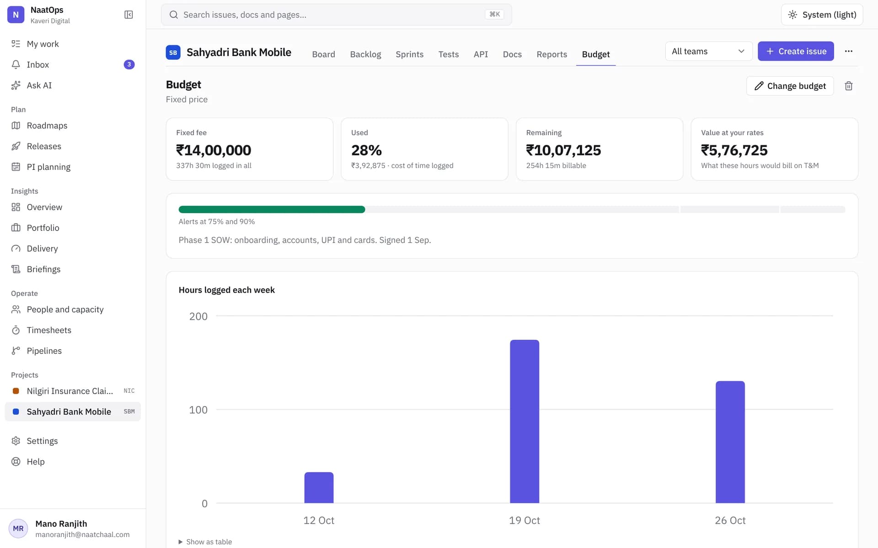Click the PI planning calendar icon
Viewport: 878px width, 548px height.
pos(16,167)
